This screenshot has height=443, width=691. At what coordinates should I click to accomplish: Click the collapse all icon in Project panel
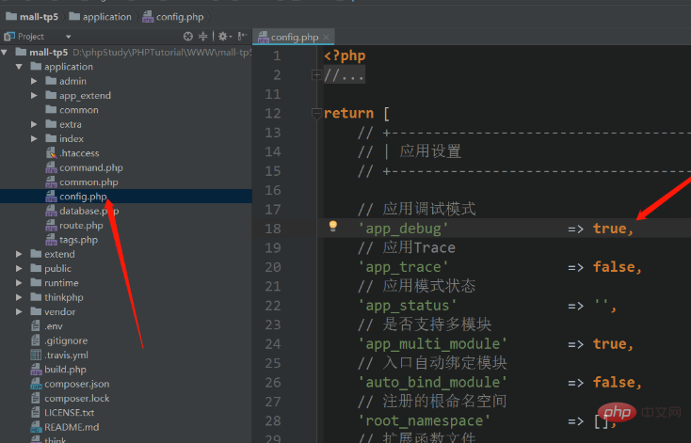tap(204, 36)
